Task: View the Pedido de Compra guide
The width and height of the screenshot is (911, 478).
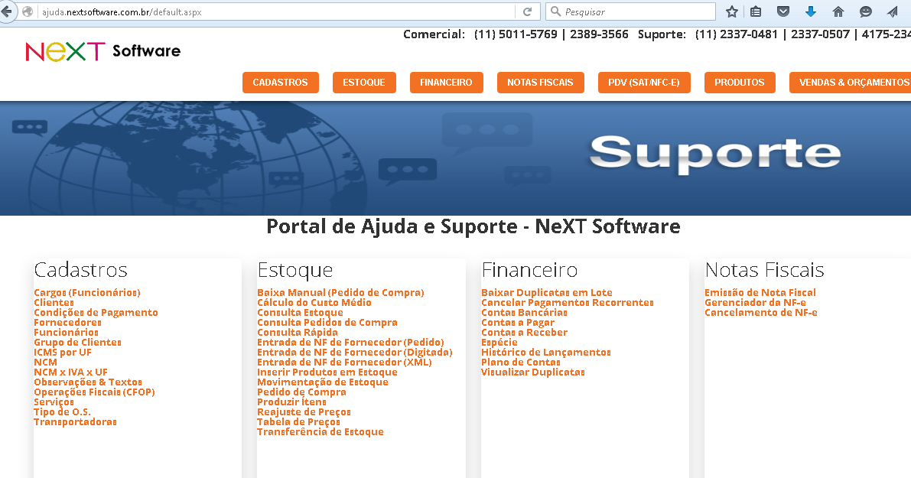Action: (301, 392)
